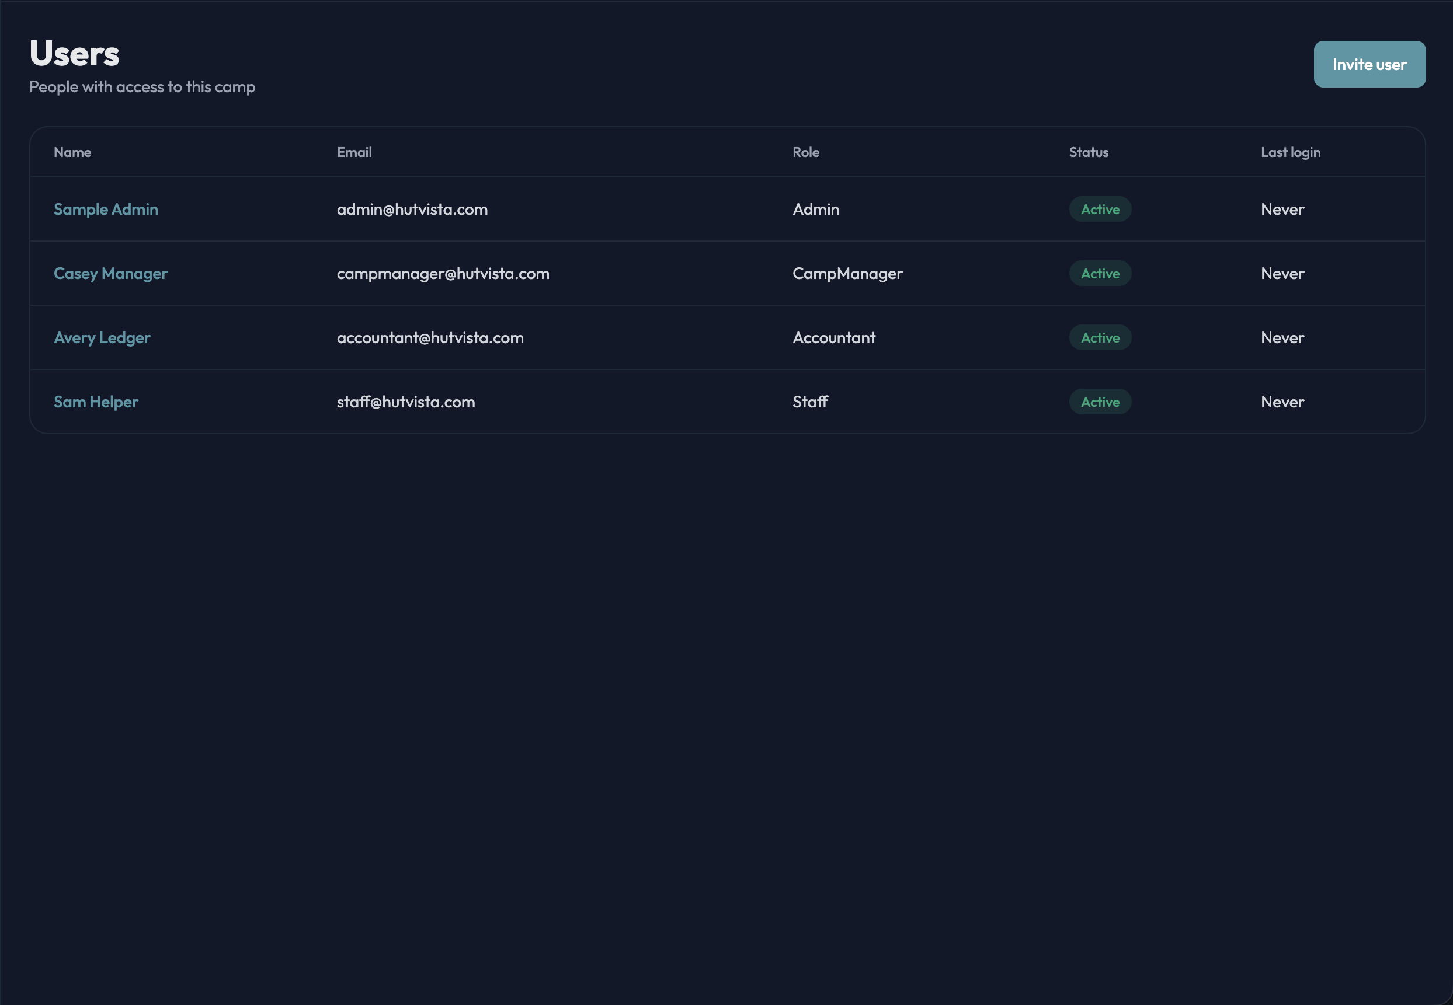Viewport: 1453px width, 1005px height.
Task: Click the Email column header
Action: [x=354, y=152]
